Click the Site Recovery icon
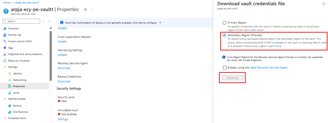This screenshot has width=328, height=123. point(10,112)
